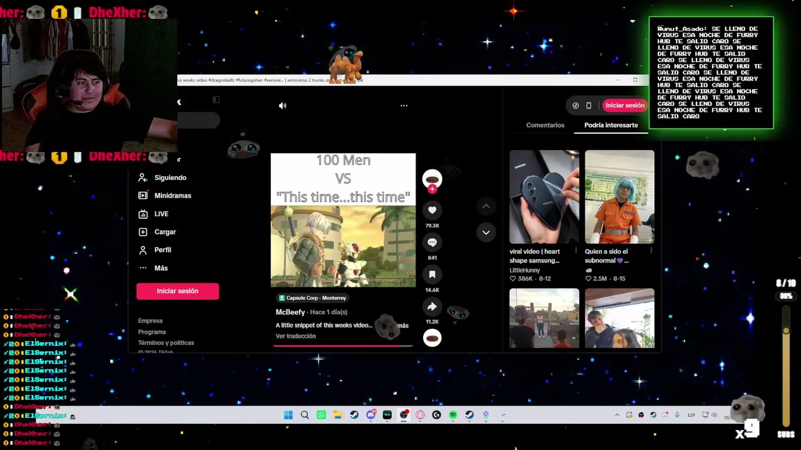The width and height of the screenshot is (801, 450).
Task: Mute the TikTok video sound
Action: click(282, 106)
